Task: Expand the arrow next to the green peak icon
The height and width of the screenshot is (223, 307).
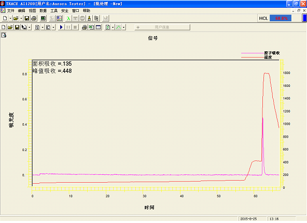Action: coord(123,27)
